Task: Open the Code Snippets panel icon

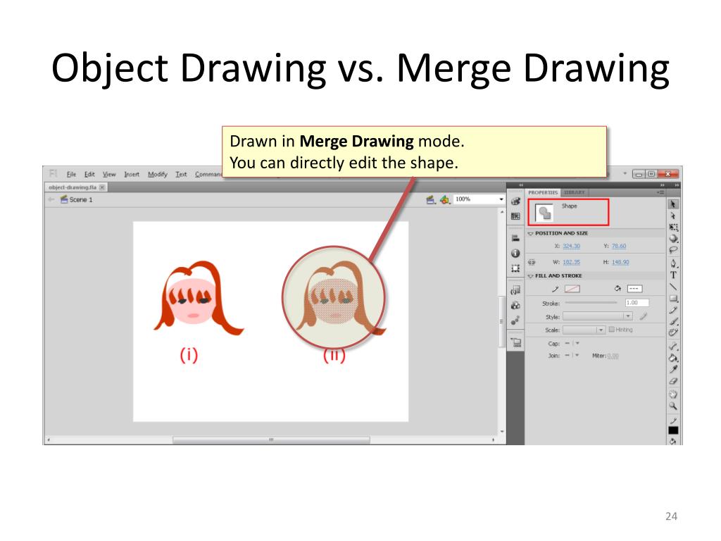Action: pos(515,290)
